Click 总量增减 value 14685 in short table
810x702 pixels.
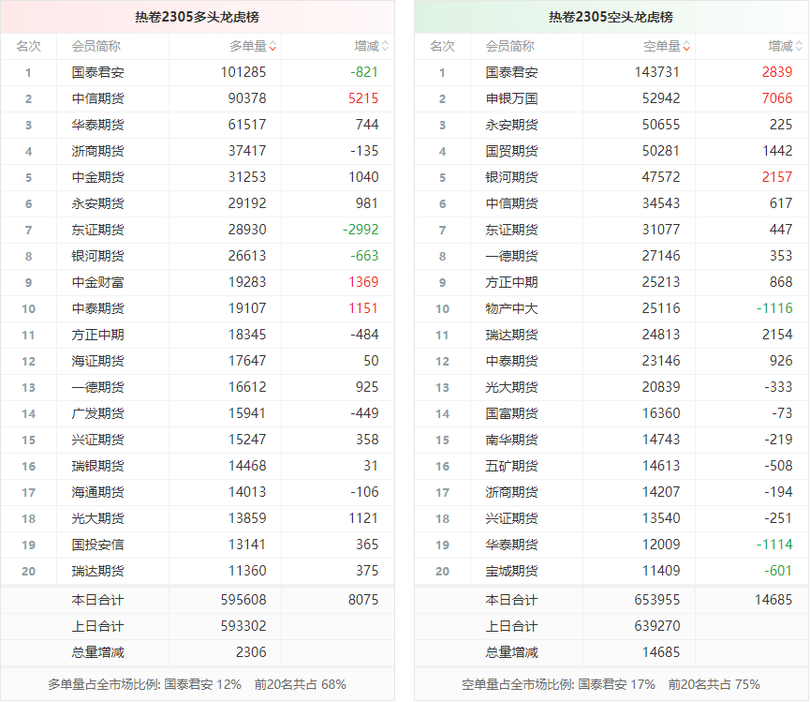(x=657, y=652)
